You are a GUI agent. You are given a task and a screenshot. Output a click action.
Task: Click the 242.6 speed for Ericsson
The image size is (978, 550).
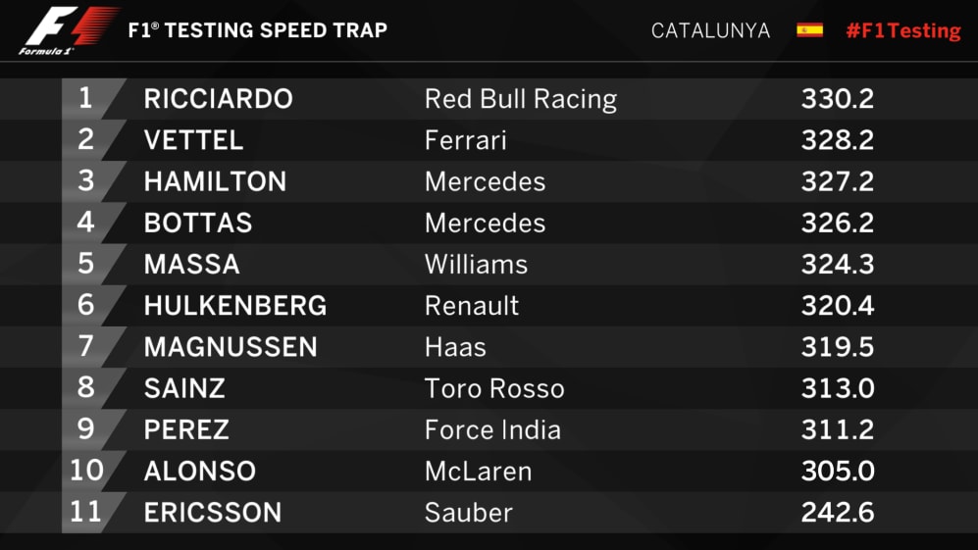(x=837, y=512)
